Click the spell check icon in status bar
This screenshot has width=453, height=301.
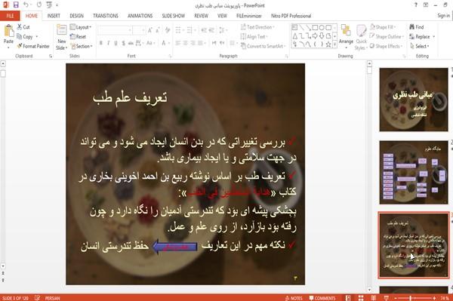point(37,298)
